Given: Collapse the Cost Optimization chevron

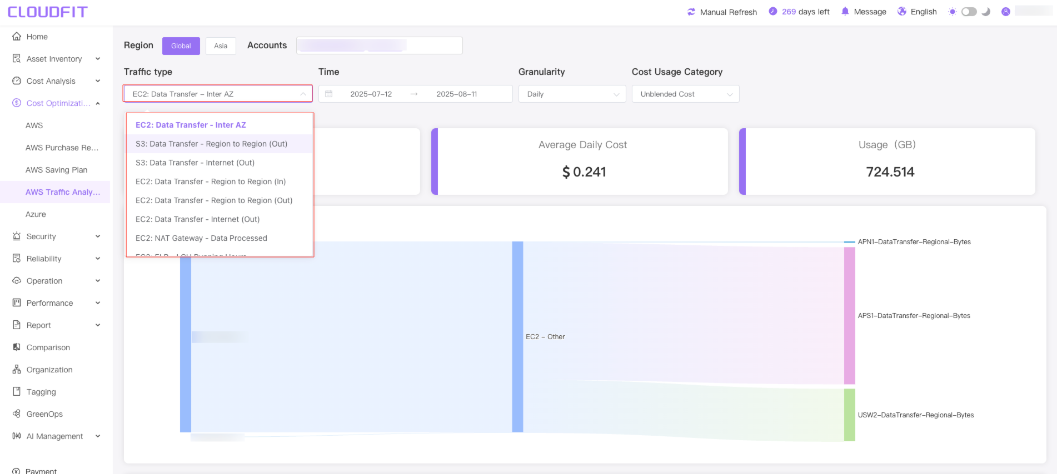Looking at the screenshot, I should point(98,103).
